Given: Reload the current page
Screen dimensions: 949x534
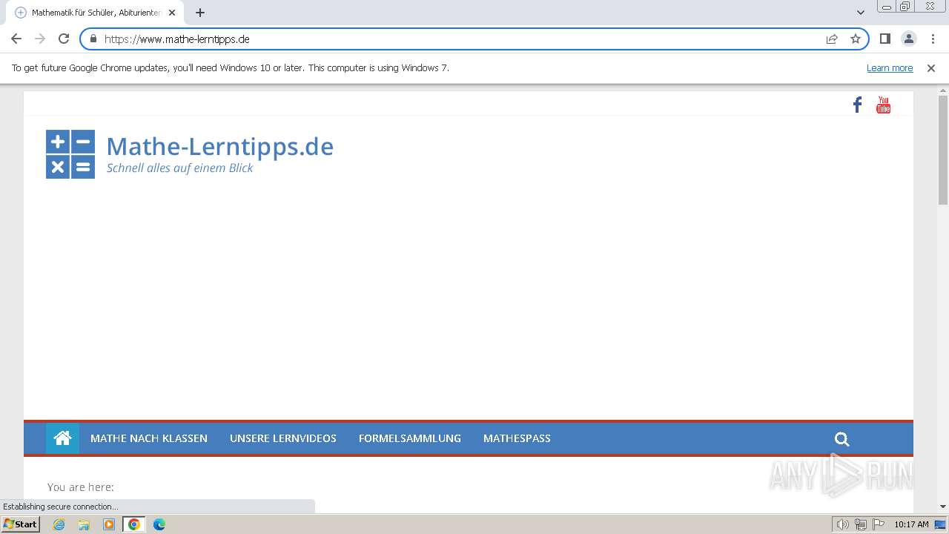Looking at the screenshot, I should pyautogui.click(x=64, y=39).
